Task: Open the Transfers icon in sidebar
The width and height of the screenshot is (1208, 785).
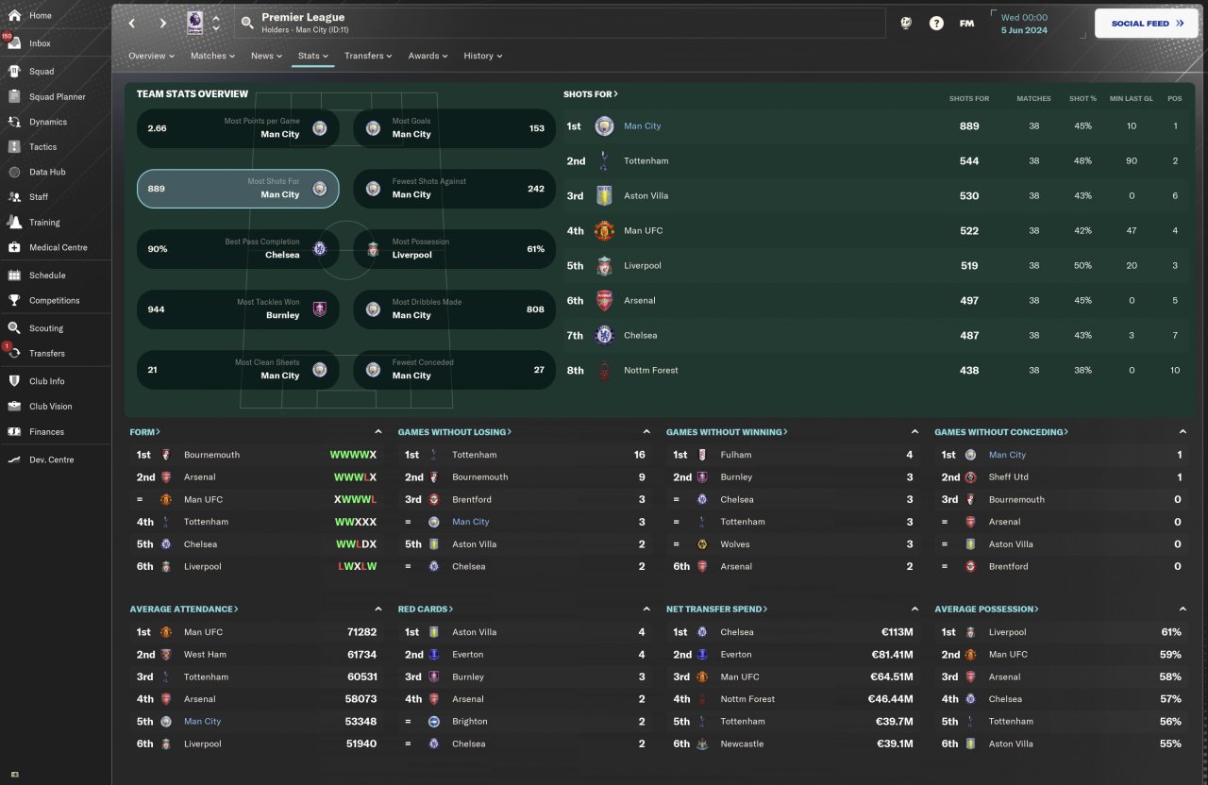Action: point(14,354)
